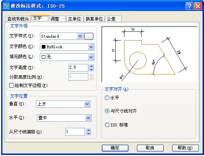Viewport: 204px width, 156px height.
Task: Click the dialog title bar app icon
Action: [6, 6]
